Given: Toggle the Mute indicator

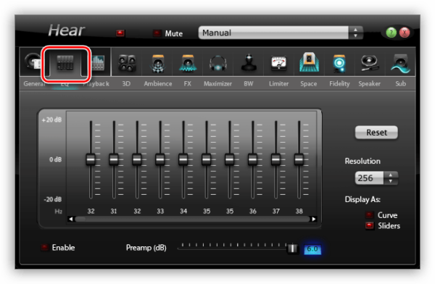Looking at the screenshot, I should [157, 33].
